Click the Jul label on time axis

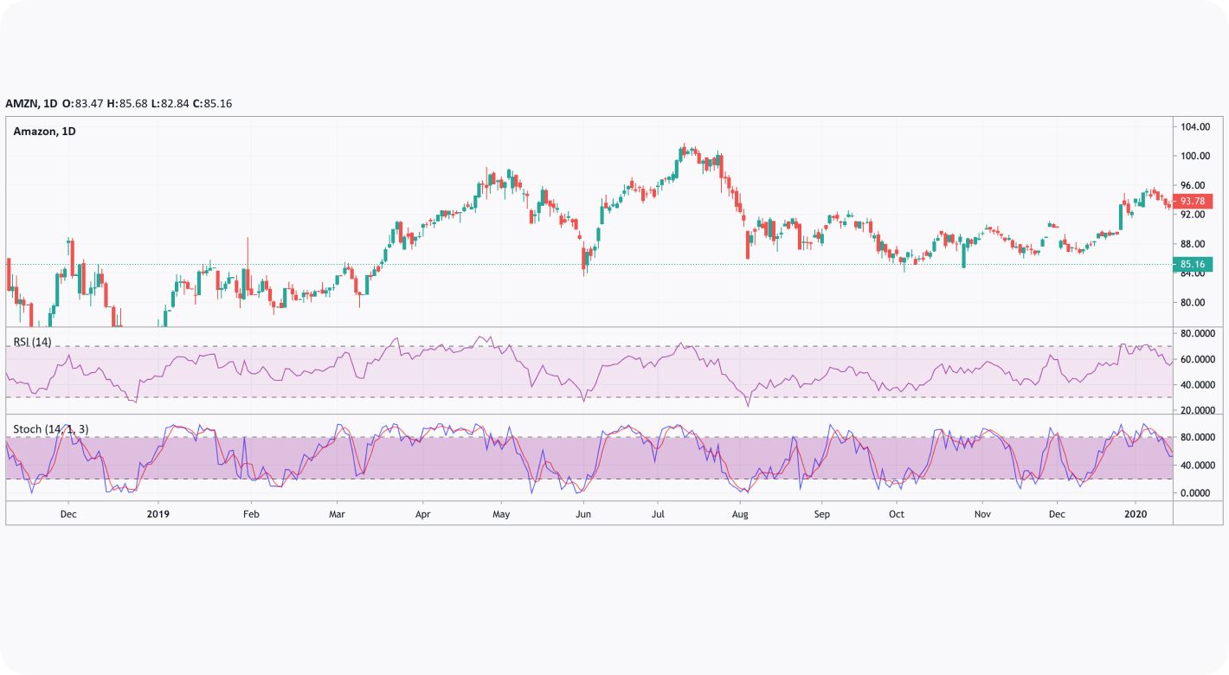click(657, 514)
